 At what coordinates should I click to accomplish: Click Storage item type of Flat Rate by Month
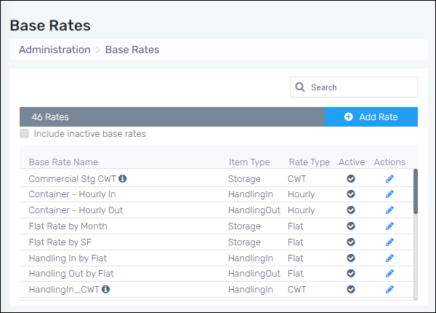pos(244,226)
